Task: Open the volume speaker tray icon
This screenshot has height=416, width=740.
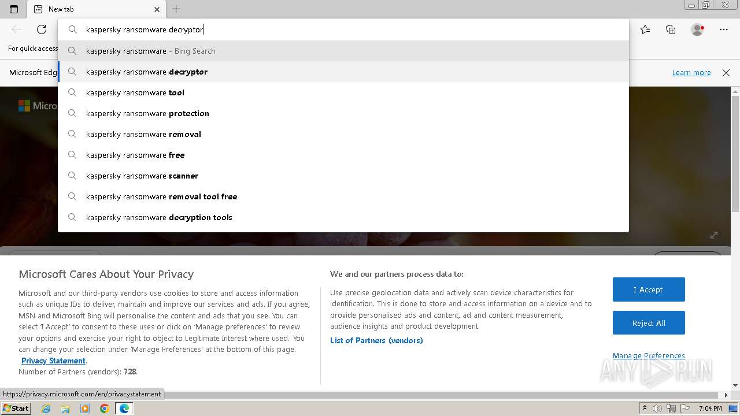Action: pyautogui.click(x=657, y=408)
